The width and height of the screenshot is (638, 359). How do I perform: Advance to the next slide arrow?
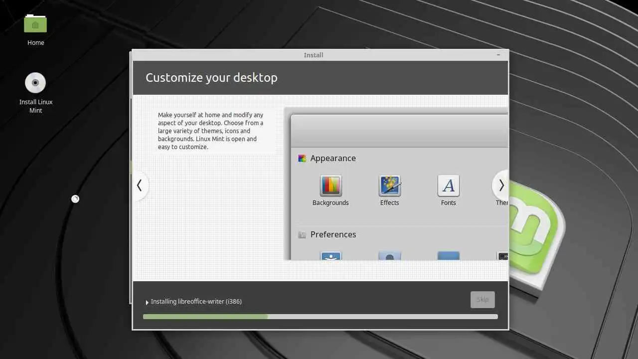coord(500,185)
